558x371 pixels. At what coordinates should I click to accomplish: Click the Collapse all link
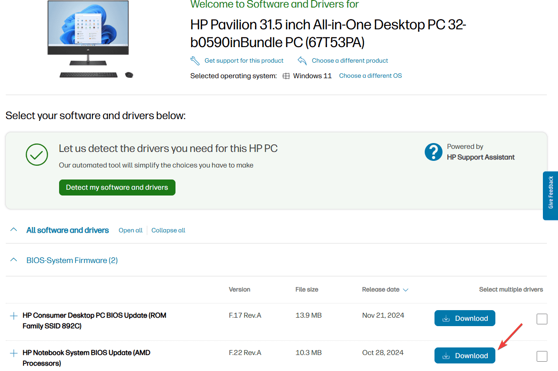pos(168,230)
